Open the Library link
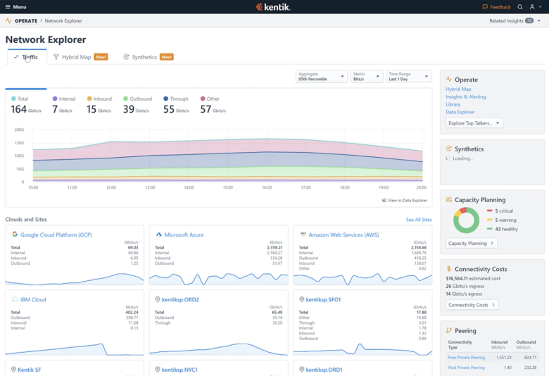The image size is (549, 376). (453, 104)
